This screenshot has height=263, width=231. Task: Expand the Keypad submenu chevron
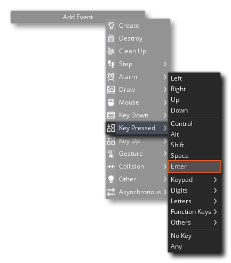tap(215, 180)
